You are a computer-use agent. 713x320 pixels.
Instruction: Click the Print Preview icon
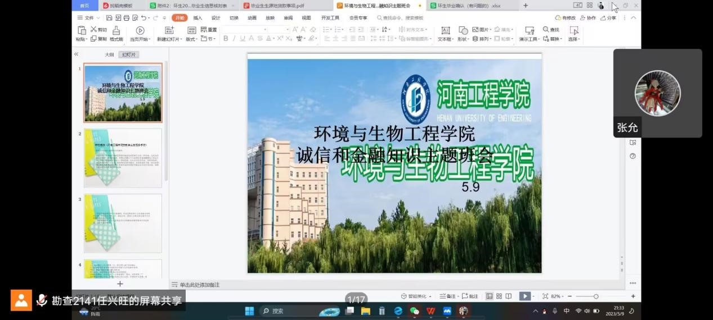coord(135,18)
